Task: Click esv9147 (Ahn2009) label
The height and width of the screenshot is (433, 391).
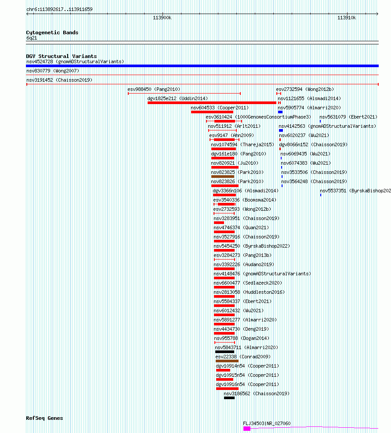Action: coord(232,135)
